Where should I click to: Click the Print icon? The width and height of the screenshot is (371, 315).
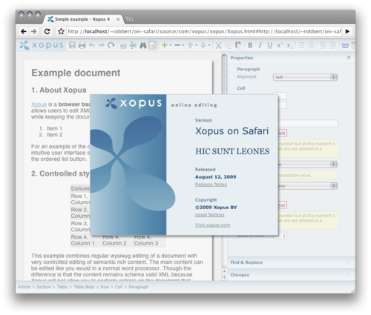click(82, 45)
